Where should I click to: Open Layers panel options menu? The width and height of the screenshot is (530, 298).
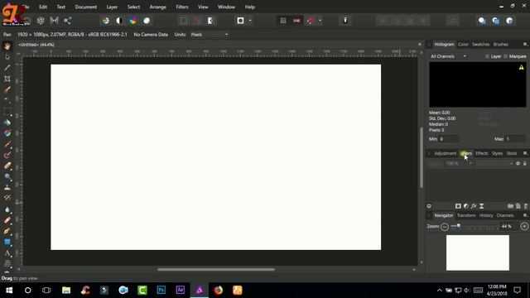525,153
